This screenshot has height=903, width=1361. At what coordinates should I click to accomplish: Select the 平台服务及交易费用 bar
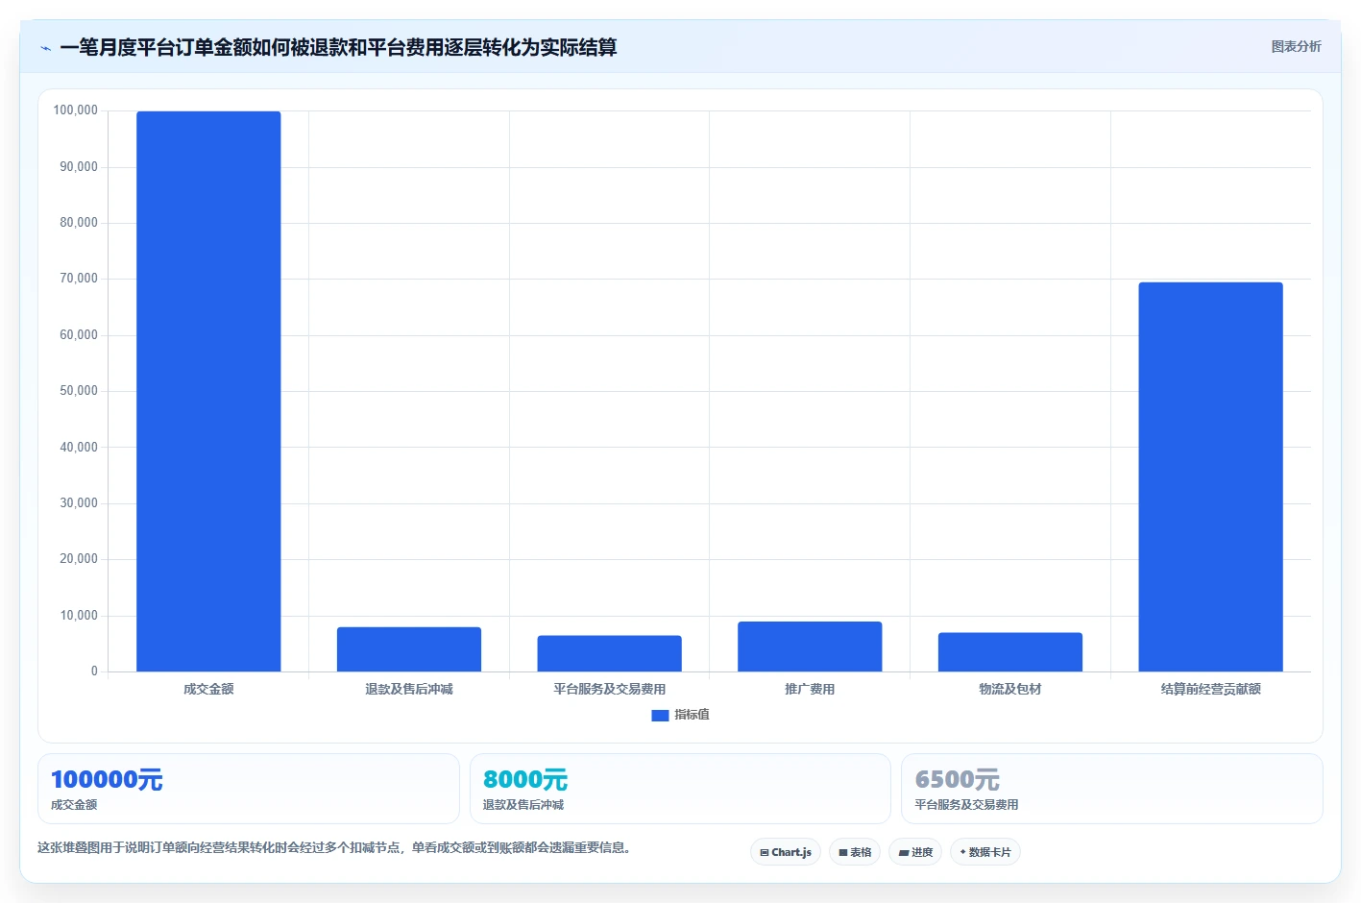[x=609, y=653]
